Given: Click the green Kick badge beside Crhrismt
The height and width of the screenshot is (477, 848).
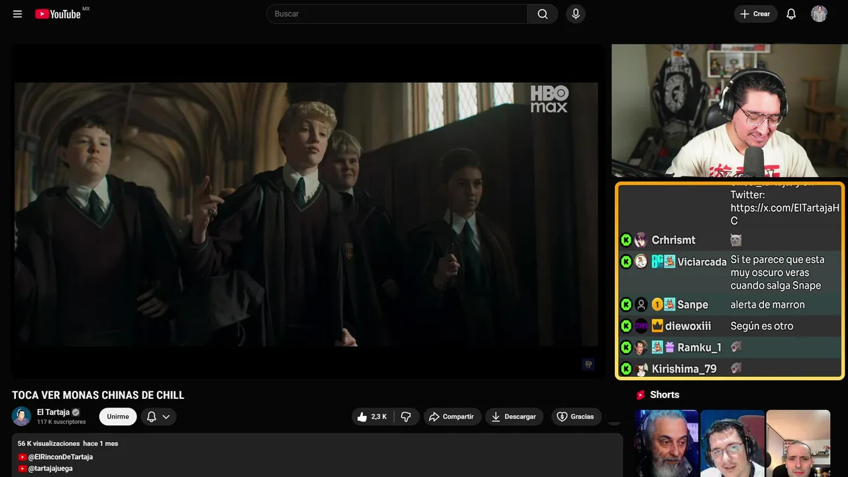Looking at the screenshot, I should (626, 240).
